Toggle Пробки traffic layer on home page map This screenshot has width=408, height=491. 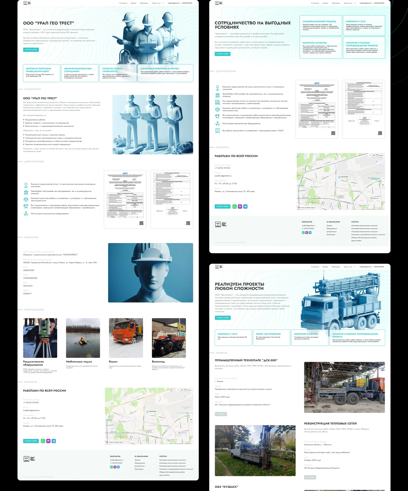click(x=188, y=390)
